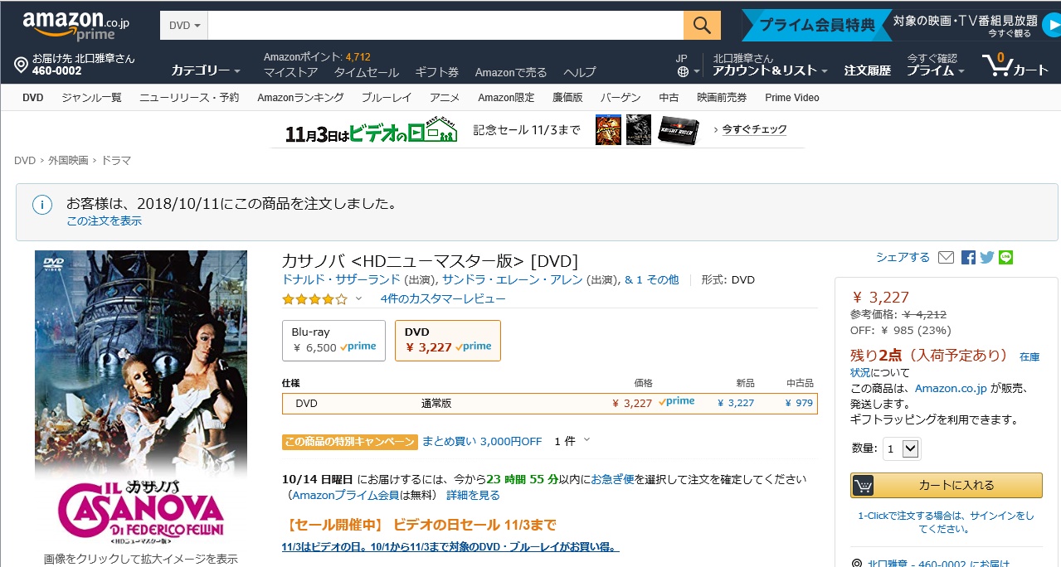Image resolution: width=1061 pixels, height=567 pixels.
Task: Click お急ぎ便 link
Action: click(x=612, y=479)
